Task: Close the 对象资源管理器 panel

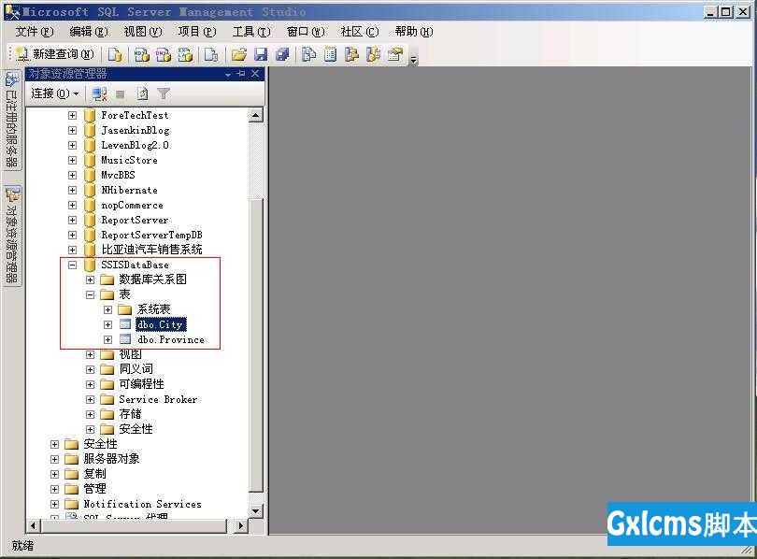Action: pos(255,74)
